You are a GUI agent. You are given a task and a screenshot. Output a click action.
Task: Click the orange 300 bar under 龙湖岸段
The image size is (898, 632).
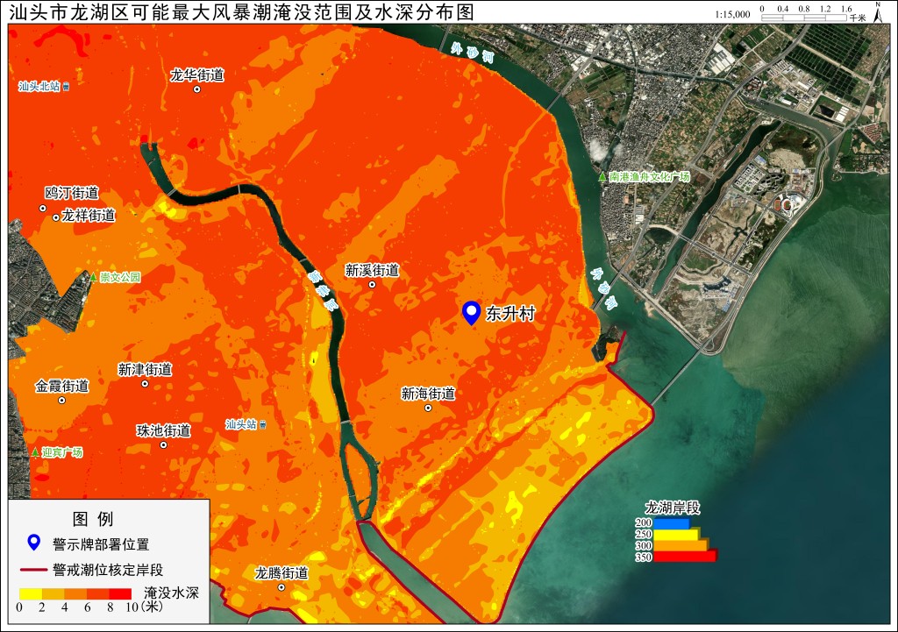coord(681,545)
